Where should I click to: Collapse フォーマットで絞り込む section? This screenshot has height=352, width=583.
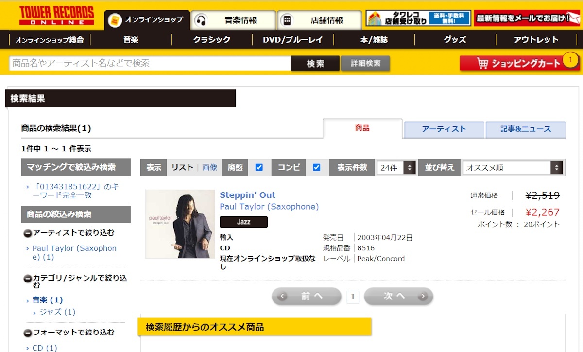(x=28, y=333)
